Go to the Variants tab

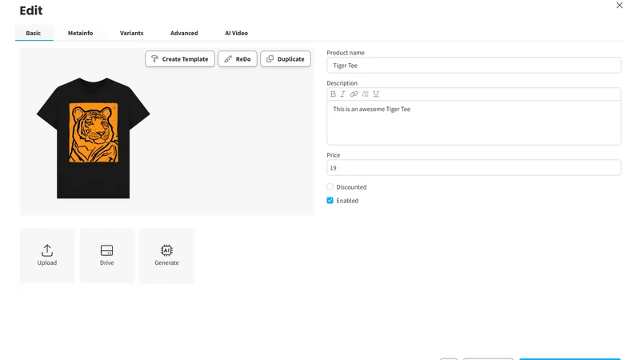pos(131,33)
